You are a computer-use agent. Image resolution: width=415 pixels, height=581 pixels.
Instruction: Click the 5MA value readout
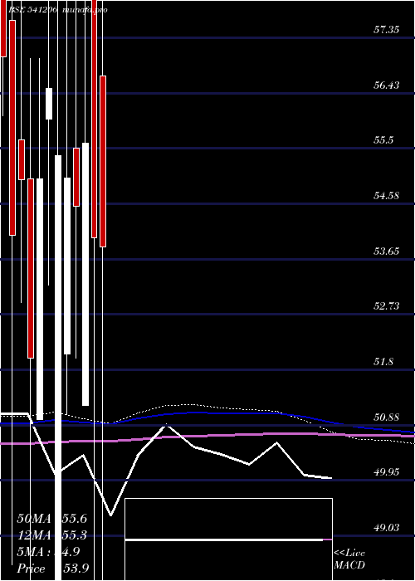click(x=48, y=552)
